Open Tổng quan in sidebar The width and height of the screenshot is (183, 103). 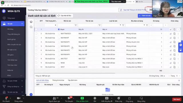point(11,18)
